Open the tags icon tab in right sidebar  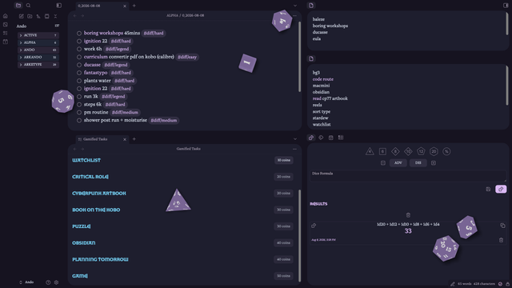click(321, 138)
